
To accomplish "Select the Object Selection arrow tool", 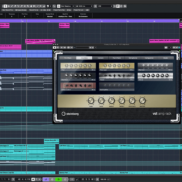I will pyautogui.click(x=5, y=6).
